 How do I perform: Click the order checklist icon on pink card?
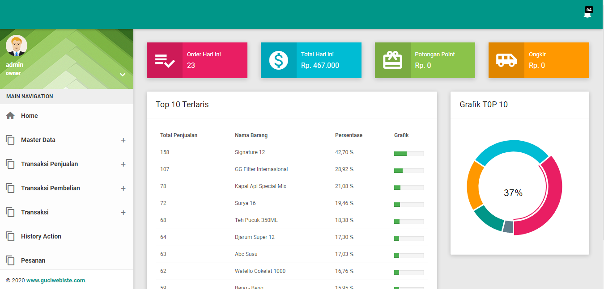point(165,60)
